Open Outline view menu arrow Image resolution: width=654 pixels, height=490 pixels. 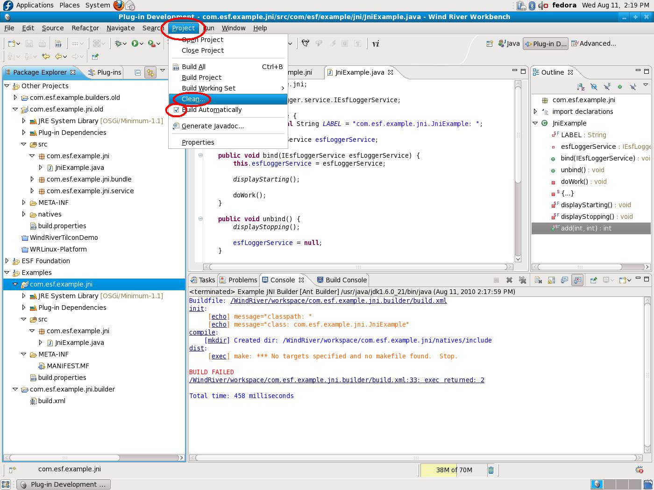[646, 85]
